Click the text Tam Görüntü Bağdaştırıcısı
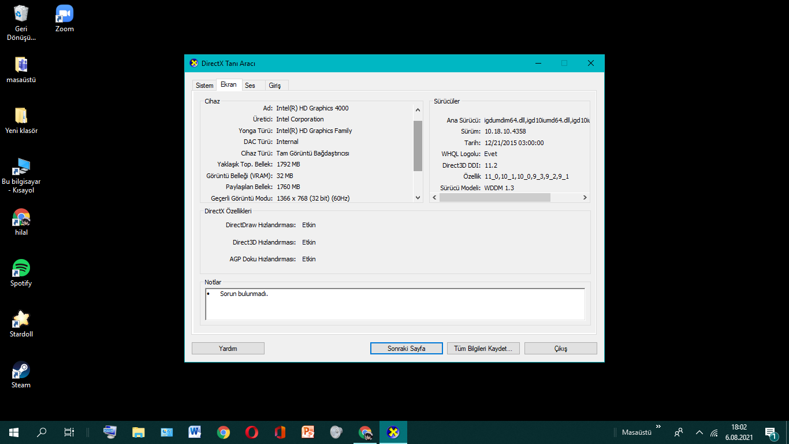The height and width of the screenshot is (444, 789). tap(312, 153)
